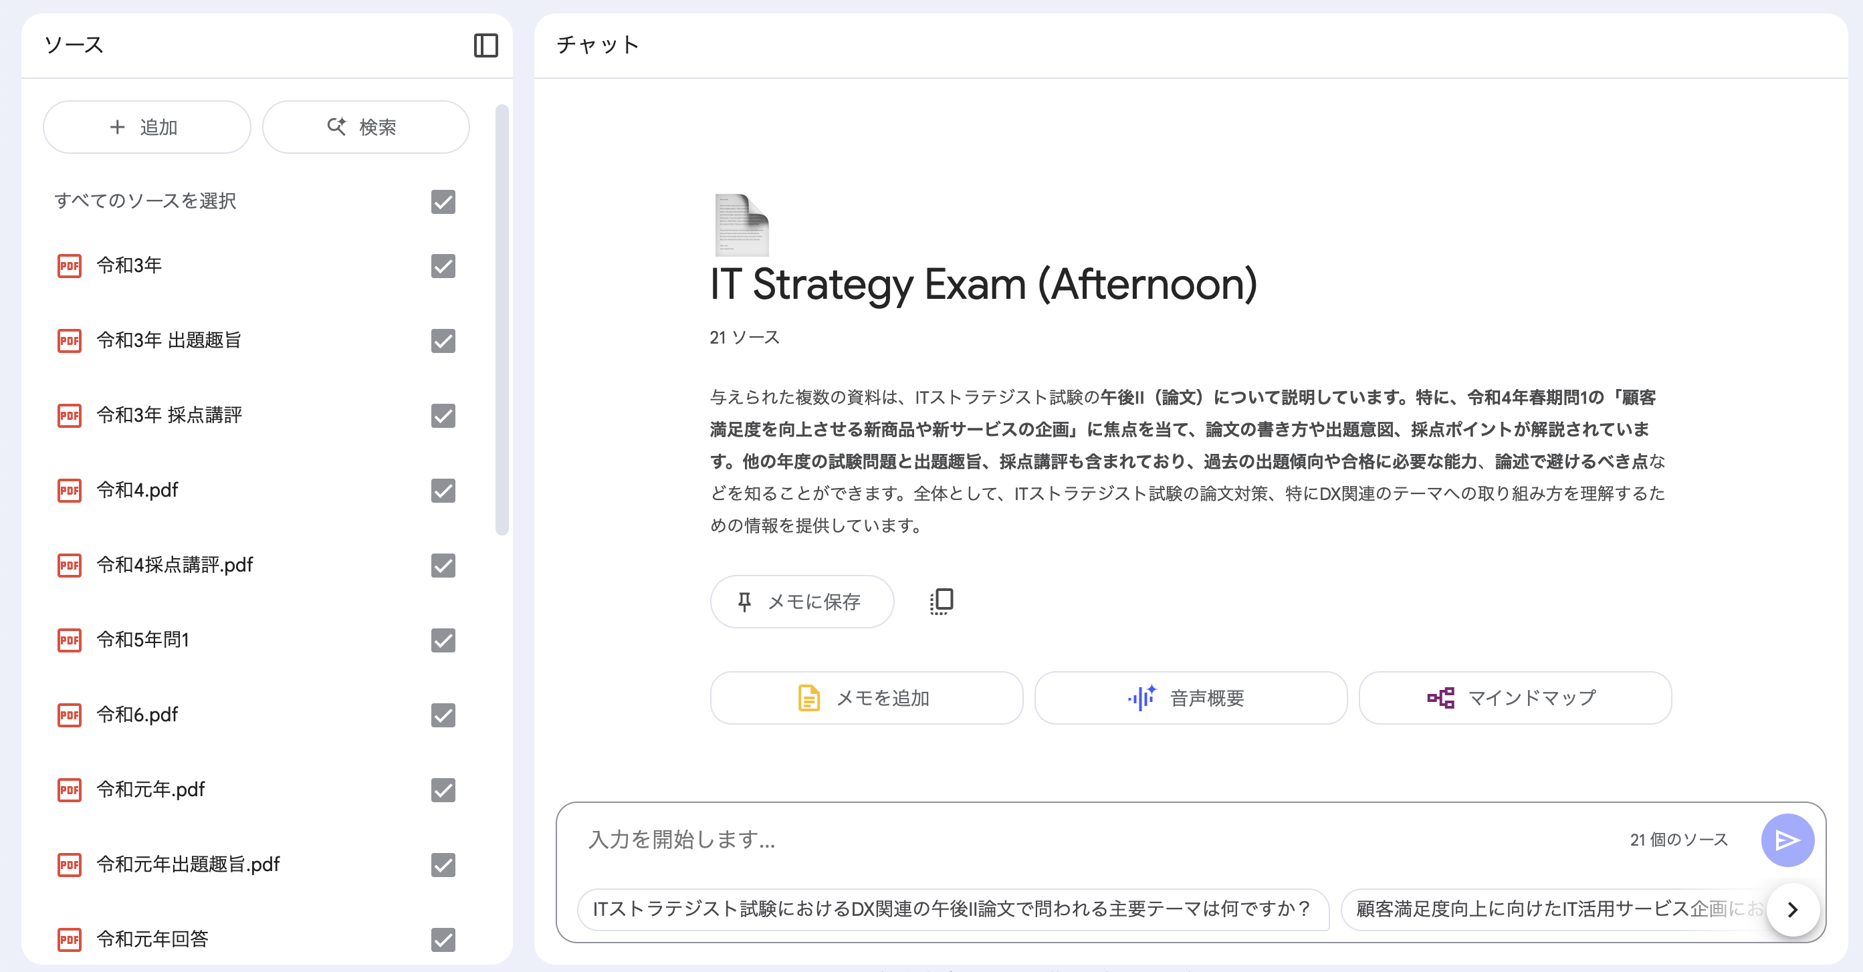Open the 令和元年出題趣旨.pdf source
1863x972 pixels.
(x=188, y=864)
